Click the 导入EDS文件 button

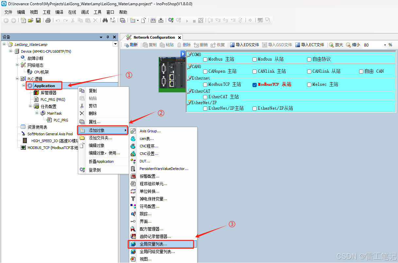244,45
